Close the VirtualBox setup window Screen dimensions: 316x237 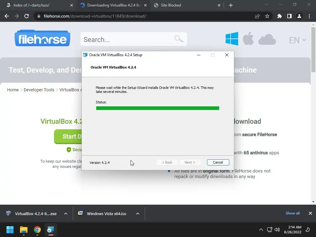tap(227, 55)
